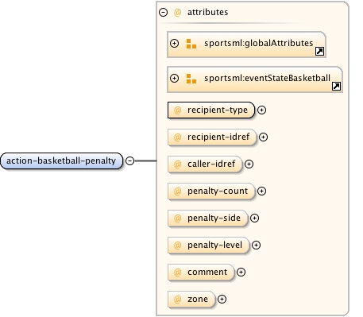Expand sportsml:globalAttributes group

(x=174, y=43)
